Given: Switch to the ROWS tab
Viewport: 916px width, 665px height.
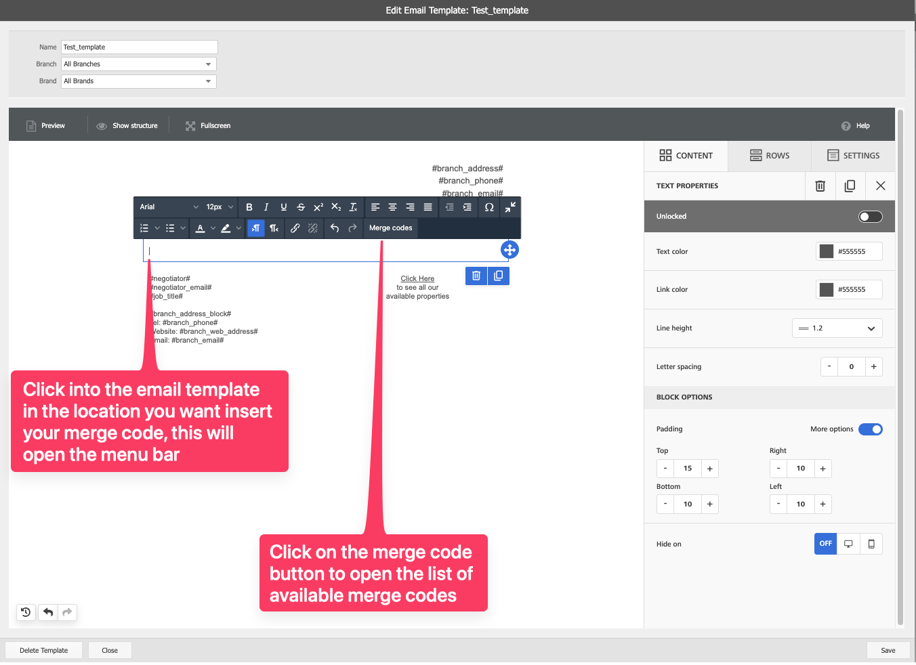Looking at the screenshot, I should (770, 156).
